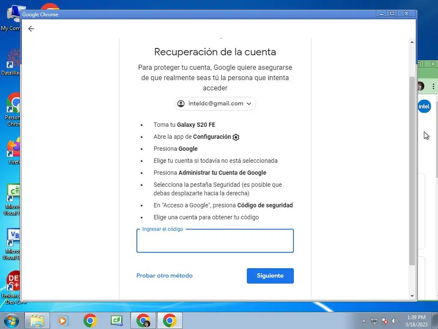Click the 'Código de seguridad' bold text

[265, 205]
